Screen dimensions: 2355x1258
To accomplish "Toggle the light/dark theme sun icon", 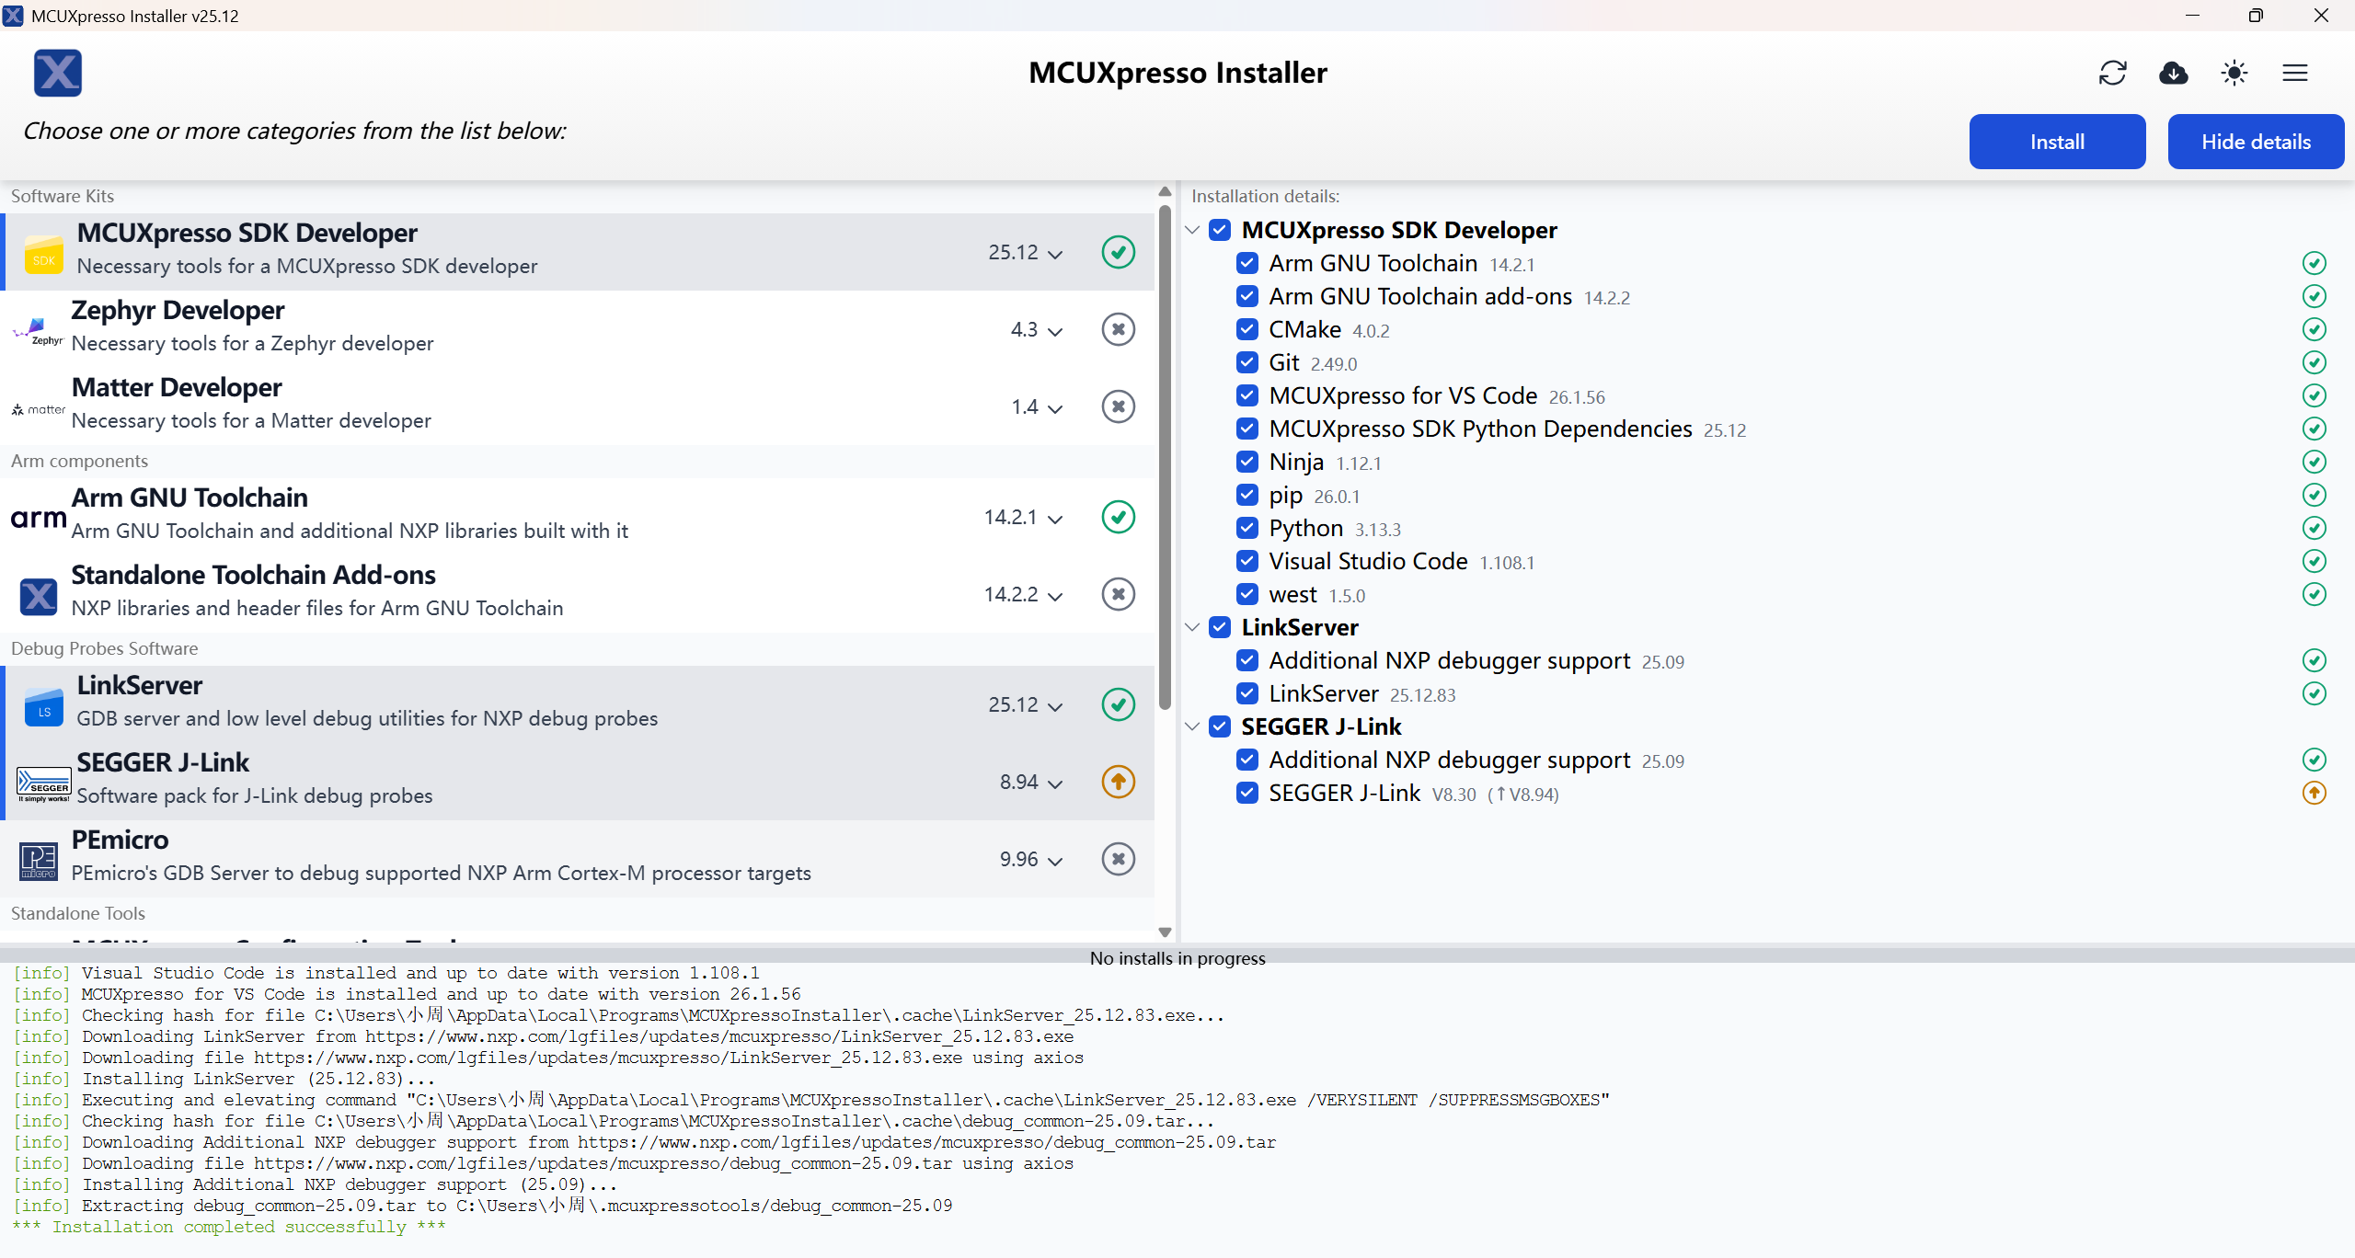I will pos(2234,73).
